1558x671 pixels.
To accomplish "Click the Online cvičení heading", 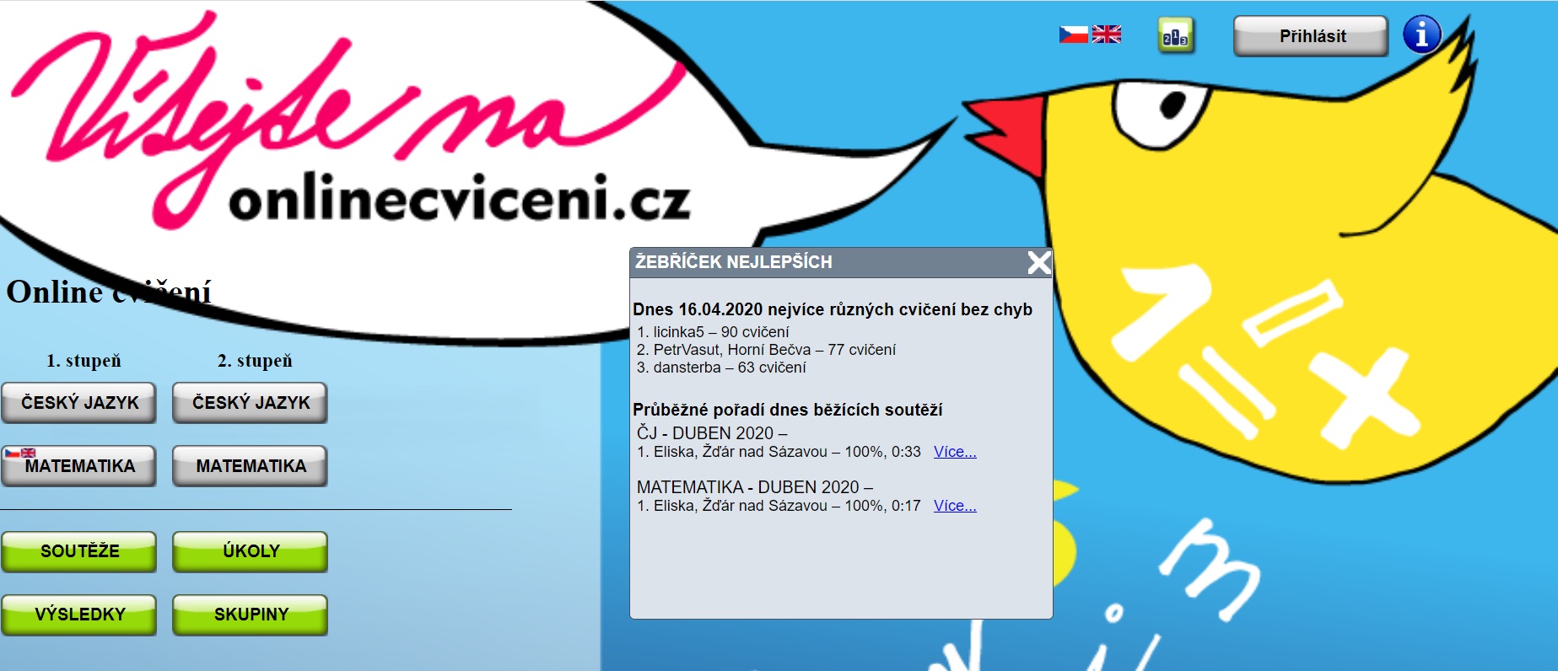I will tap(108, 293).
